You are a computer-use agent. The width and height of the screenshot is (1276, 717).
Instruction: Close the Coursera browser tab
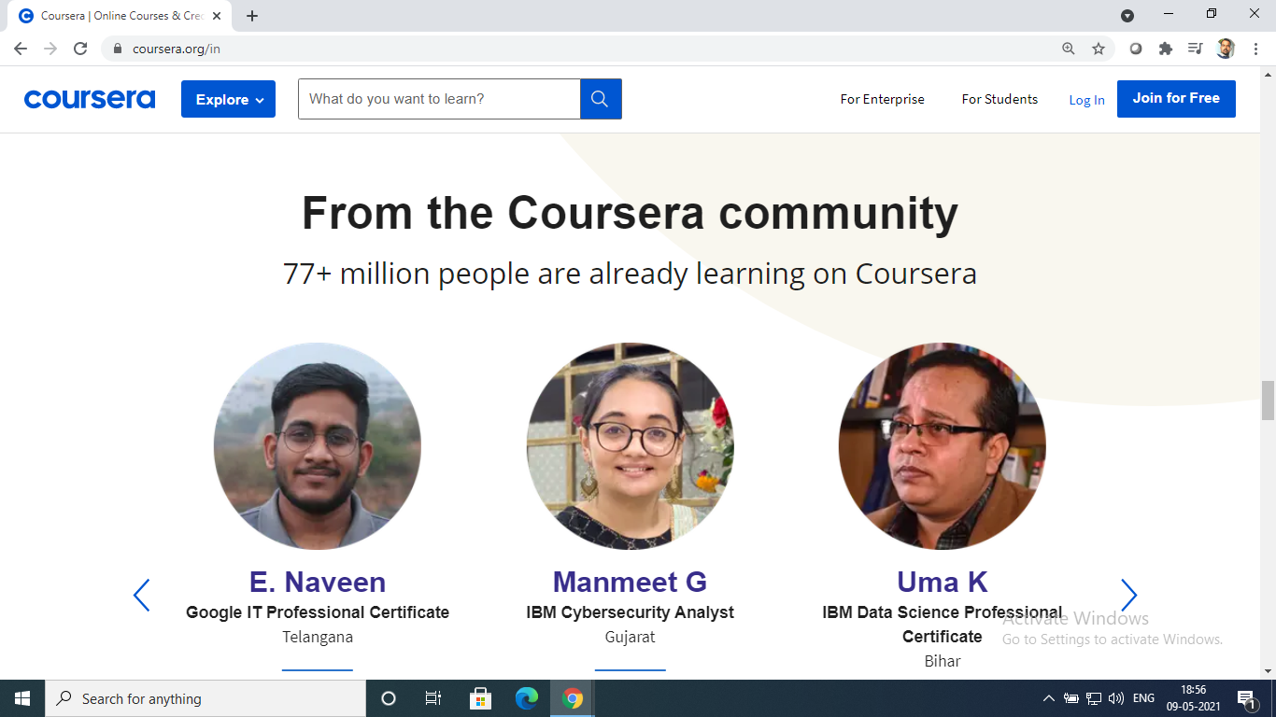219,16
